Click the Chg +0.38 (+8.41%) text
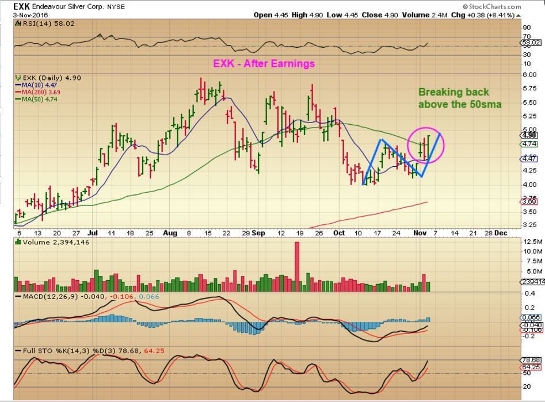545x402 pixels. click(483, 16)
